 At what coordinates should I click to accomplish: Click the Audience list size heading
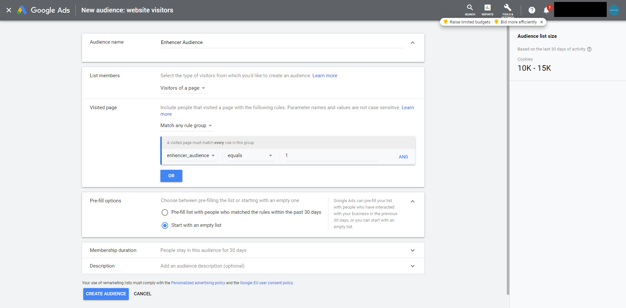pyautogui.click(x=537, y=36)
